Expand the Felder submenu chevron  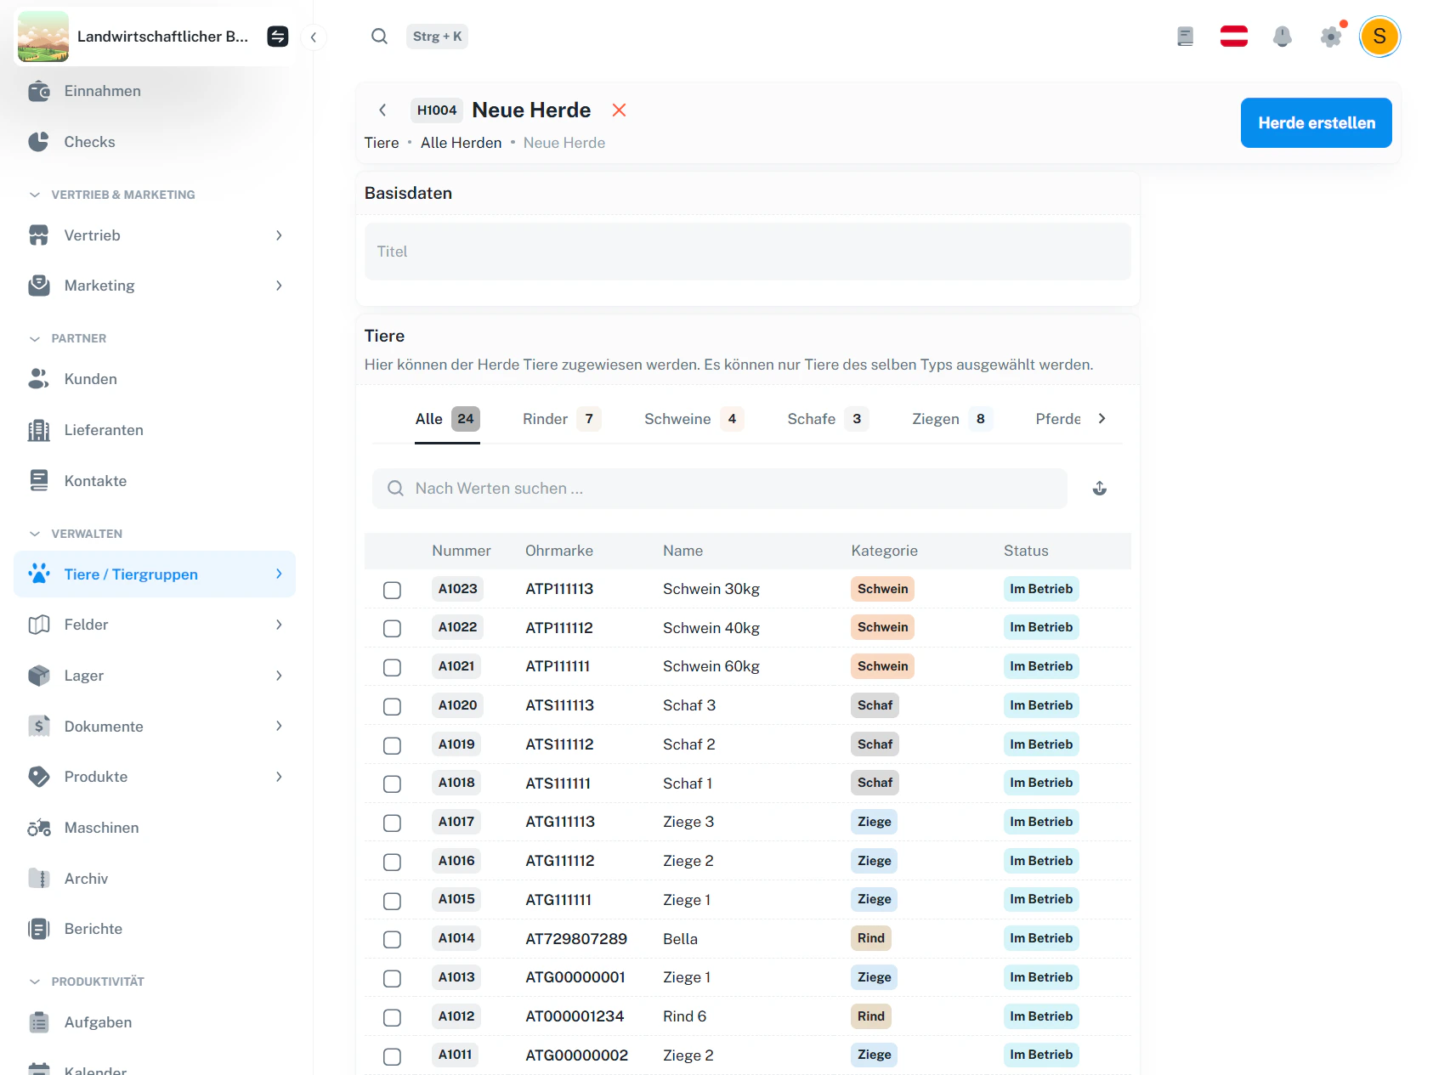[x=279, y=625]
